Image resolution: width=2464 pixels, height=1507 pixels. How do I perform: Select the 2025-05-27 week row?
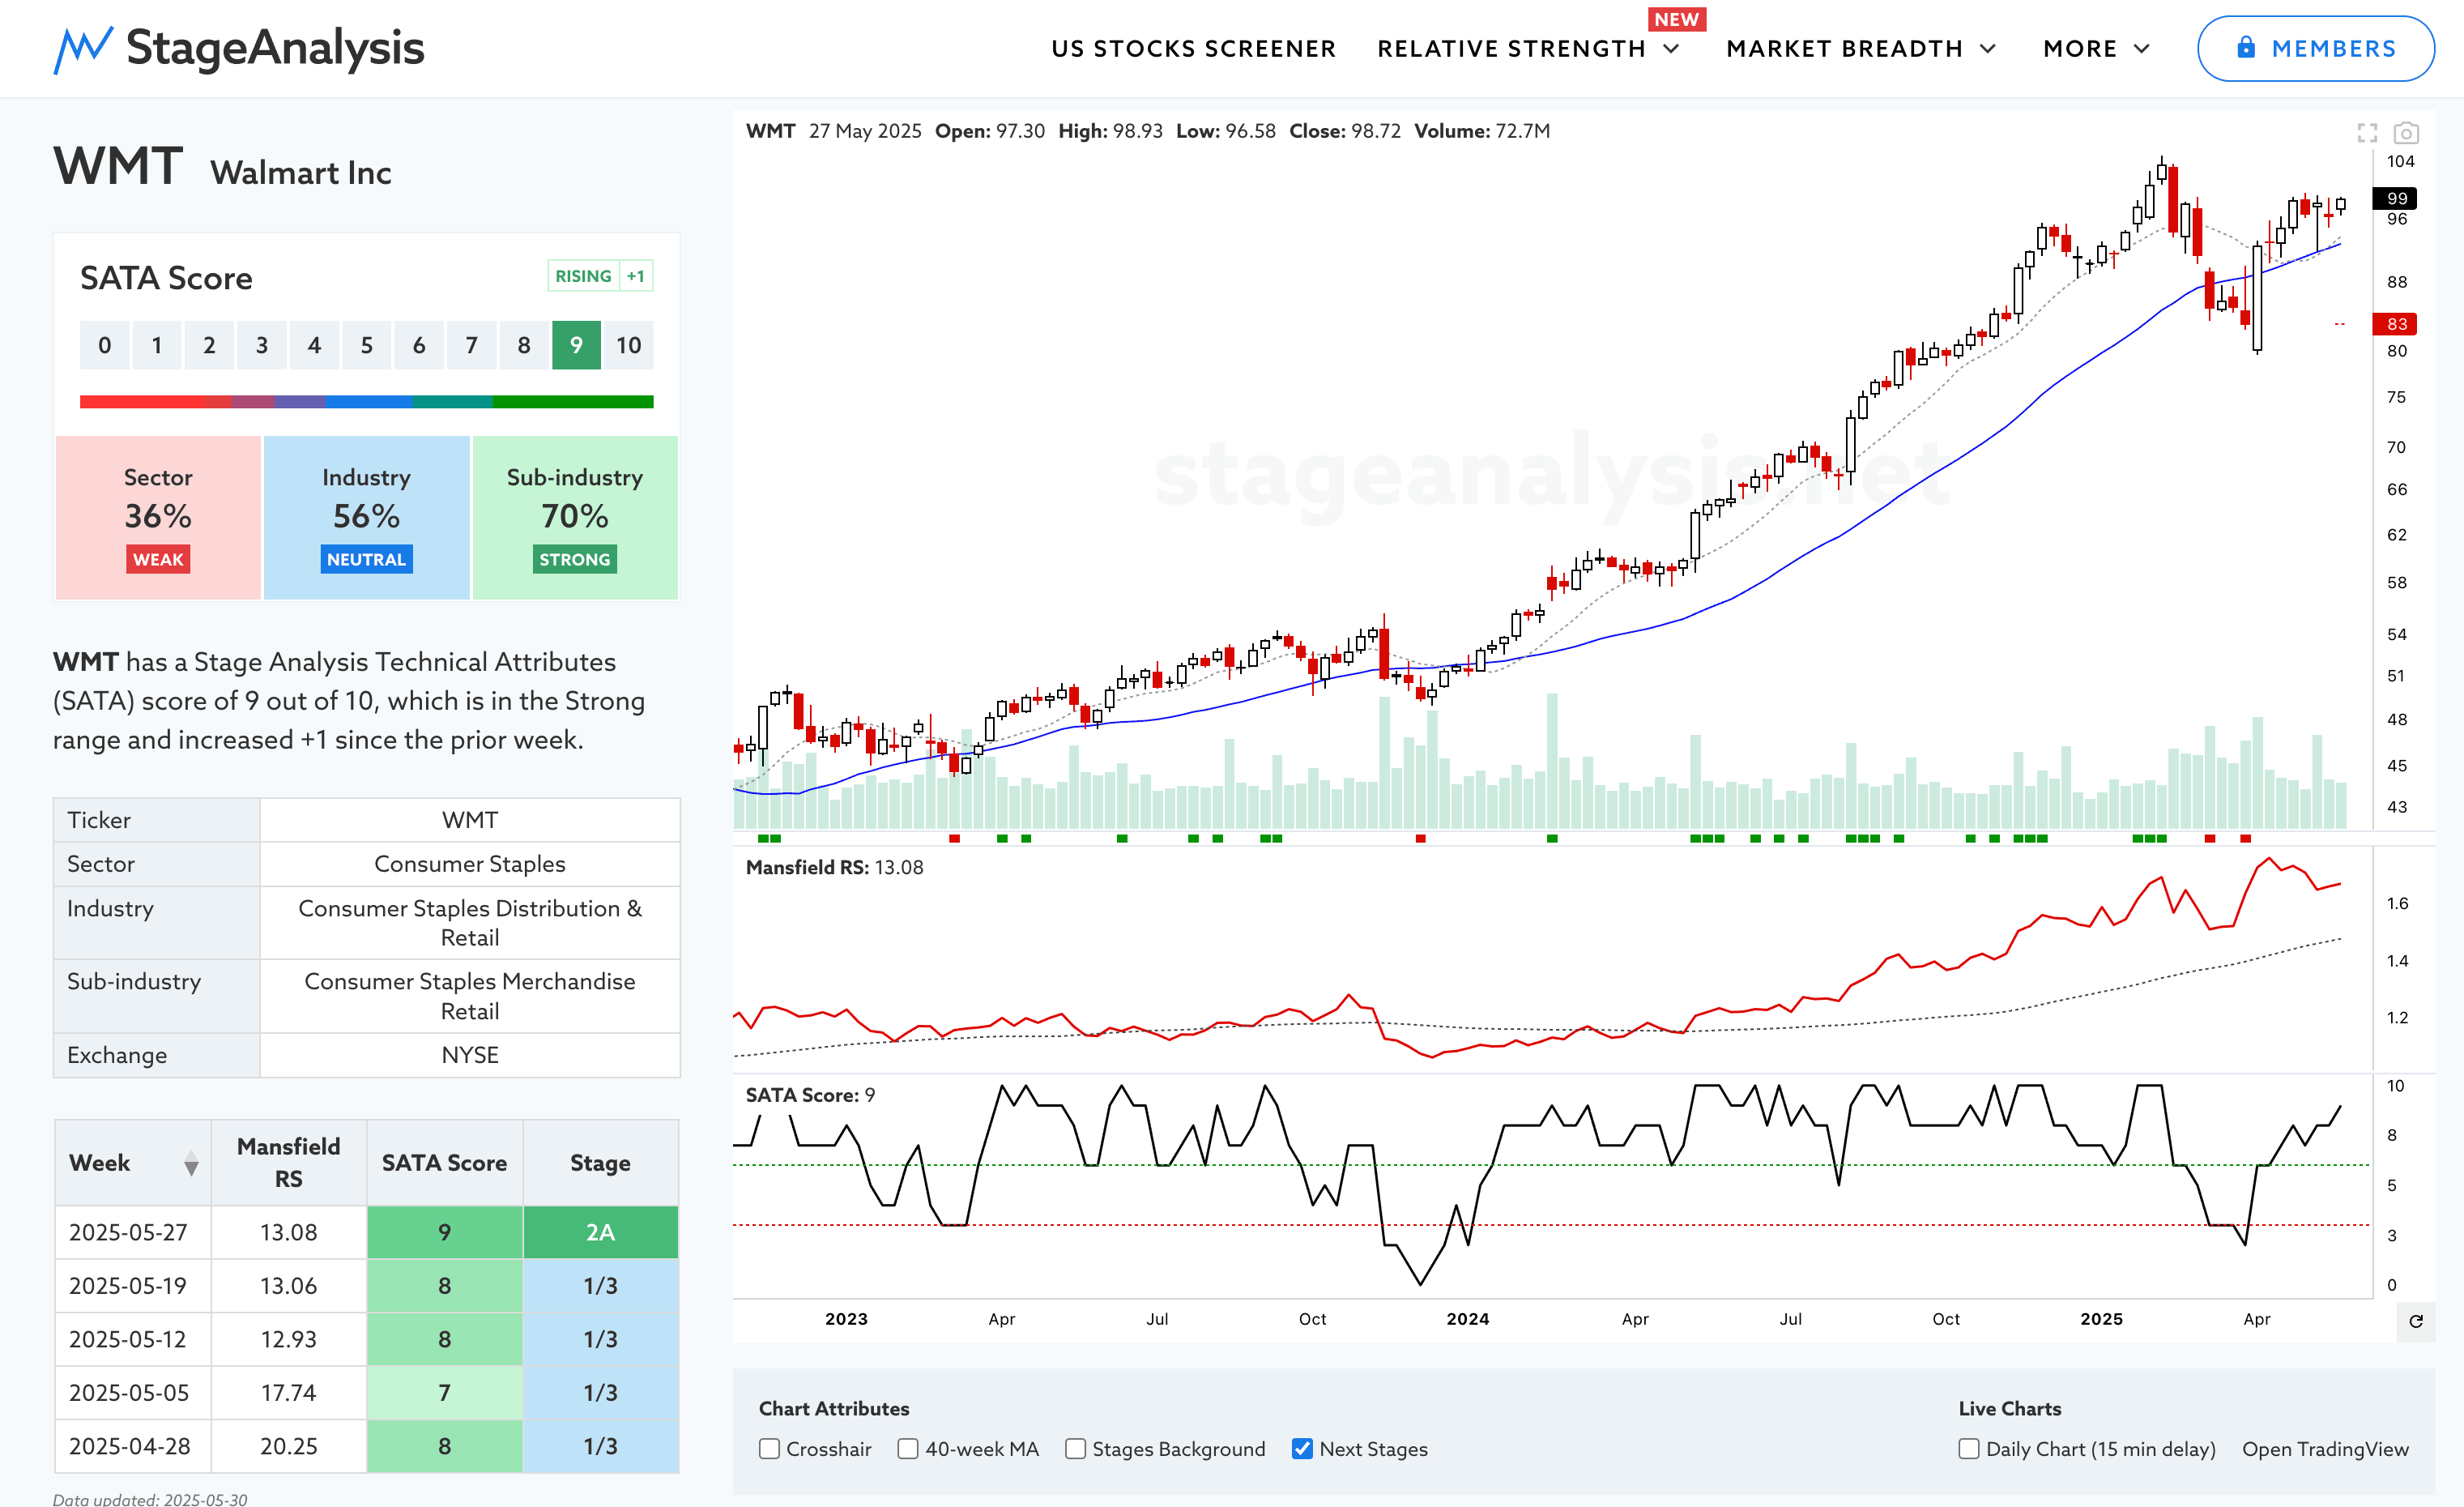(366, 1232)
